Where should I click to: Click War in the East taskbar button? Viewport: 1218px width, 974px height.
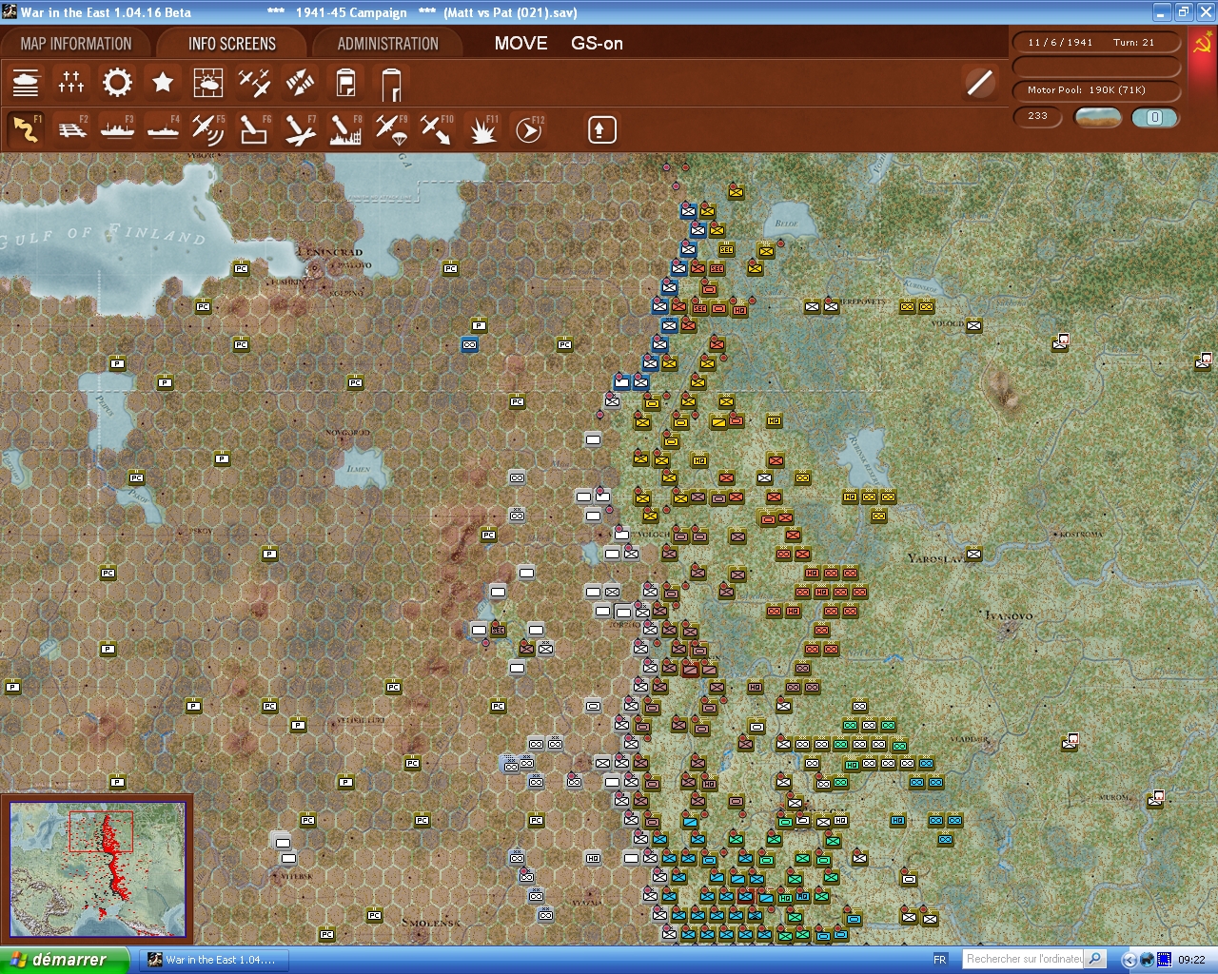[212, 960]
